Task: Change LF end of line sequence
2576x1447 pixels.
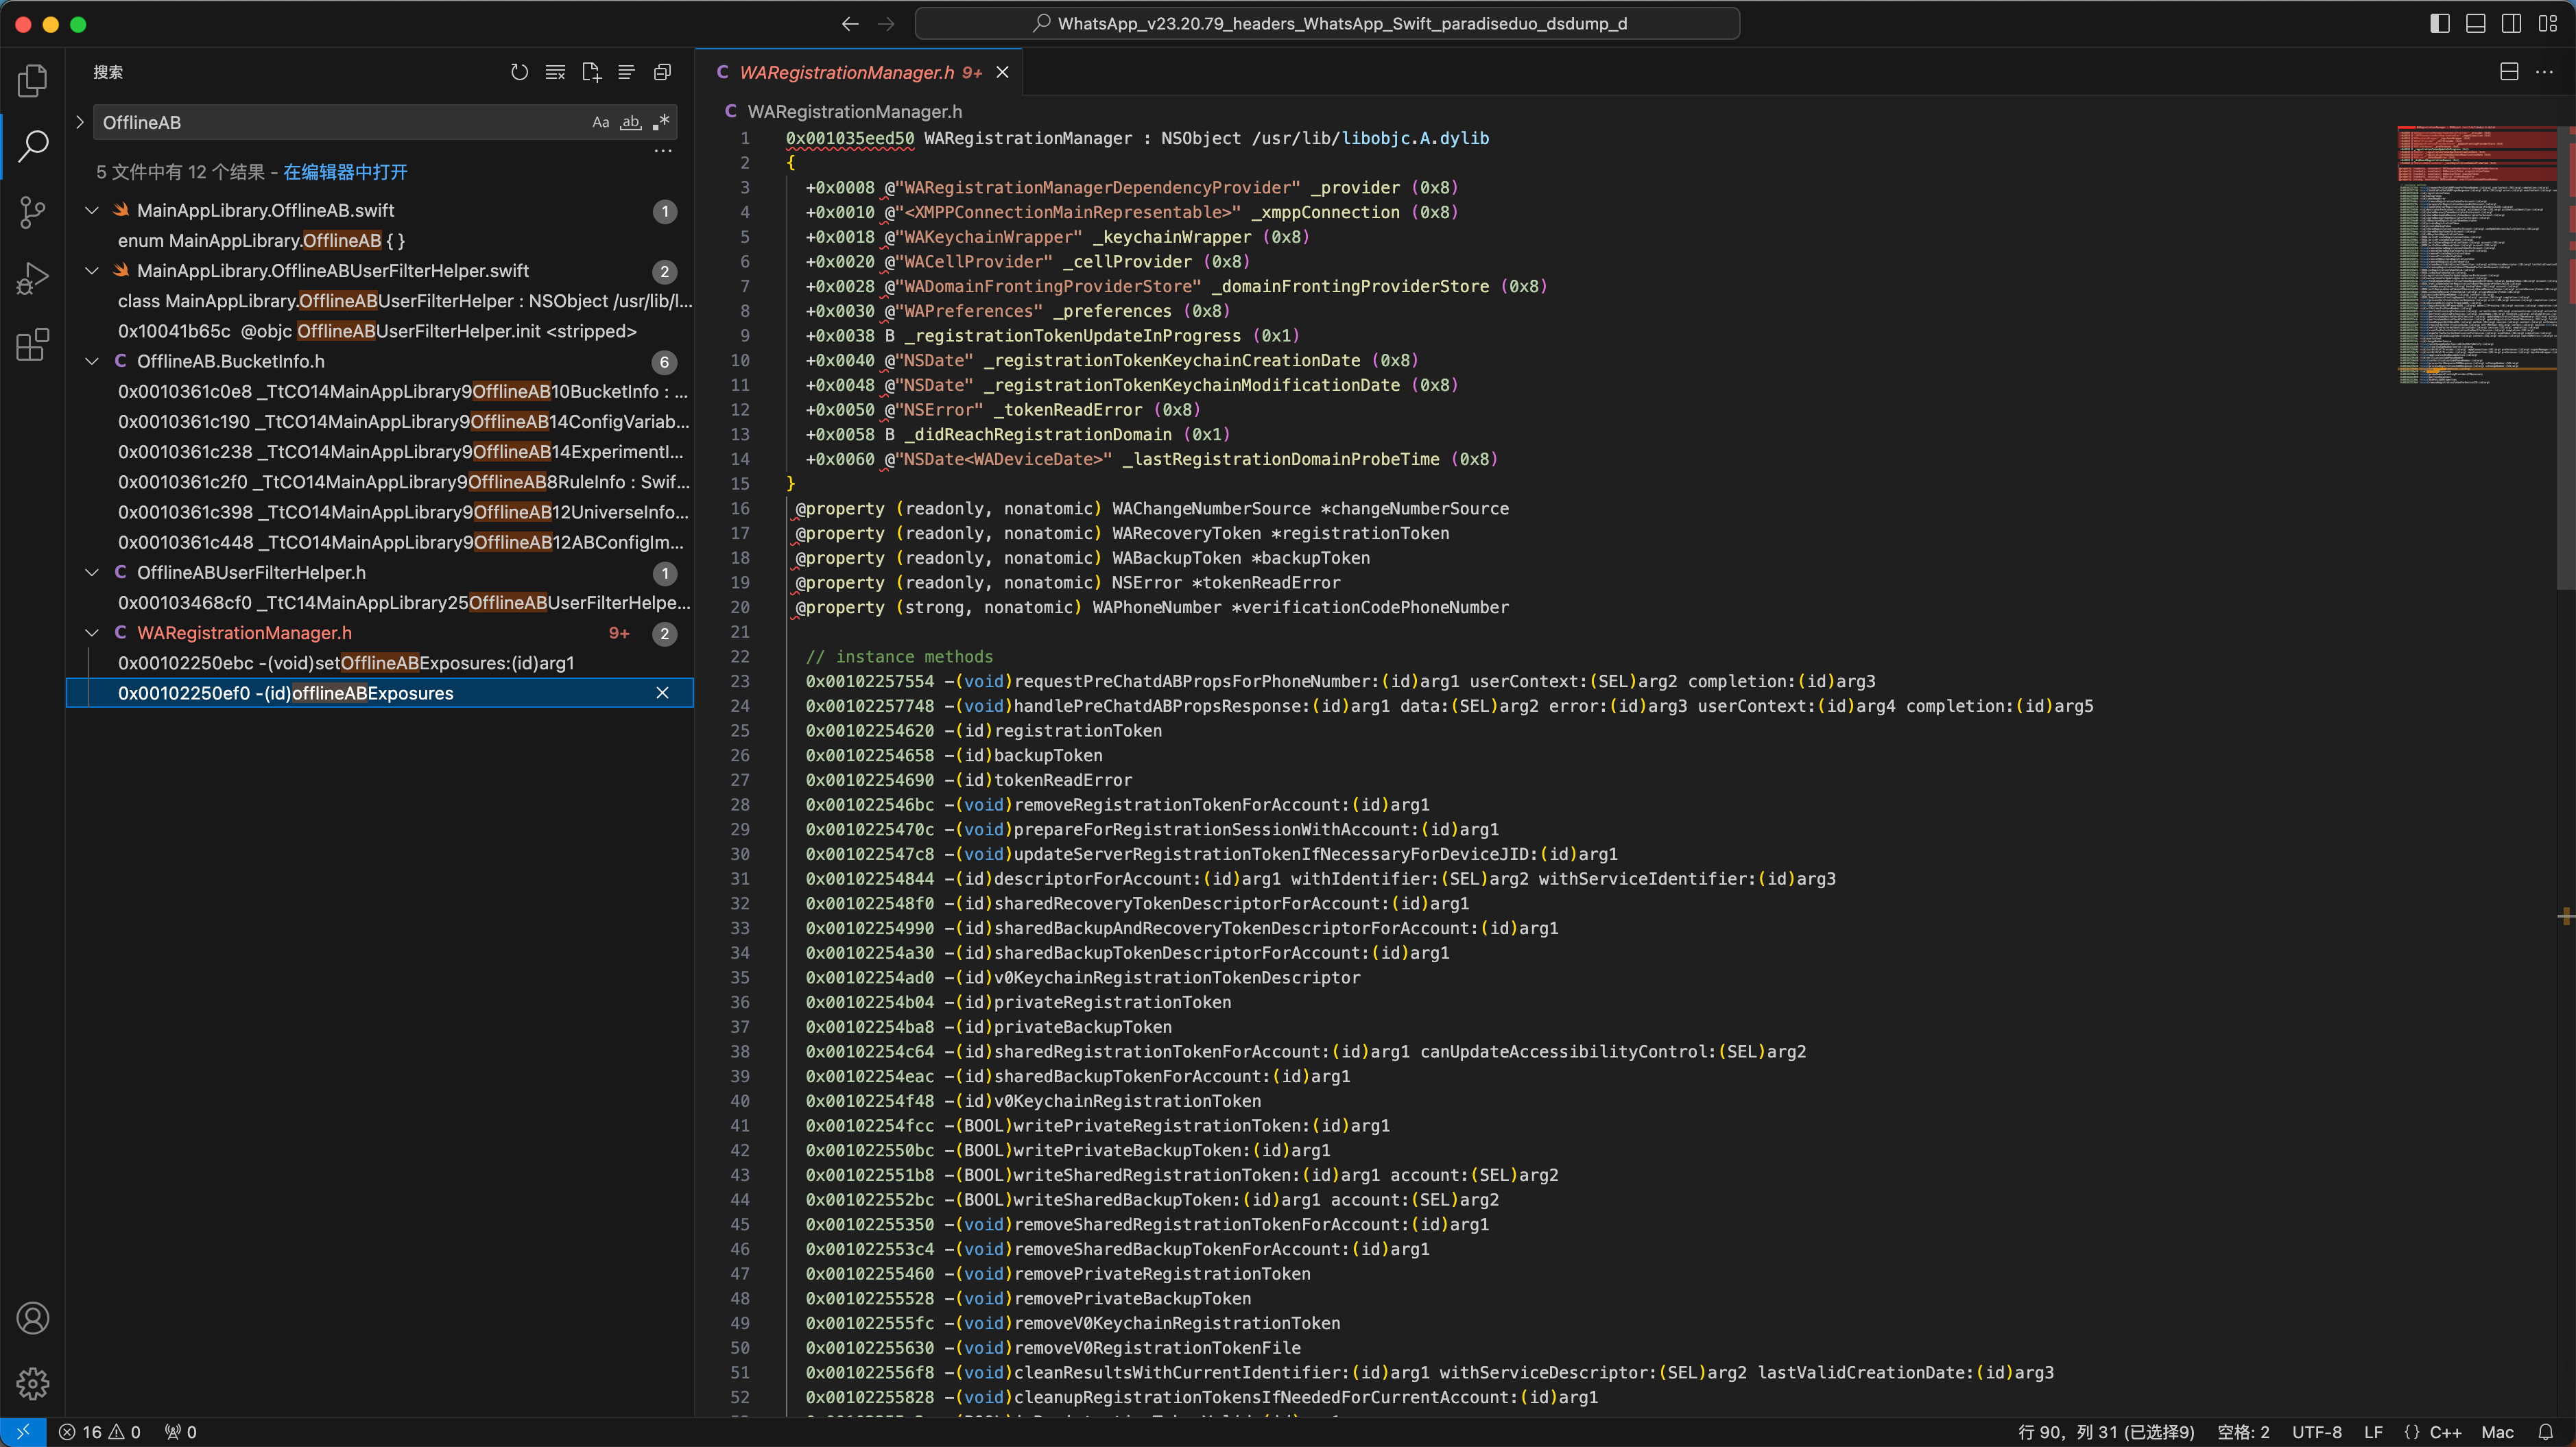Action: 2373,1432
